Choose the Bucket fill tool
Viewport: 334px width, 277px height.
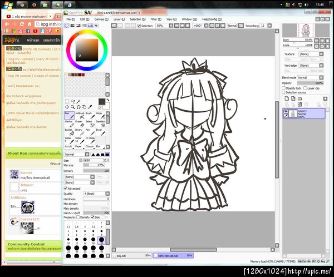pos(69,132)
